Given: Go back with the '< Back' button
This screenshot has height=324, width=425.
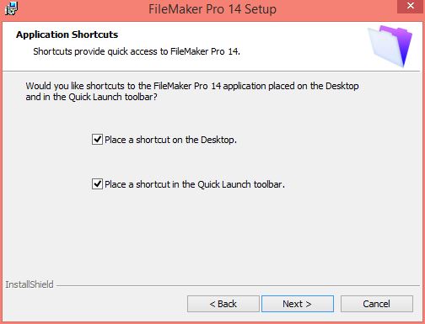Looking at the screenshot, I should coord(223,304).
